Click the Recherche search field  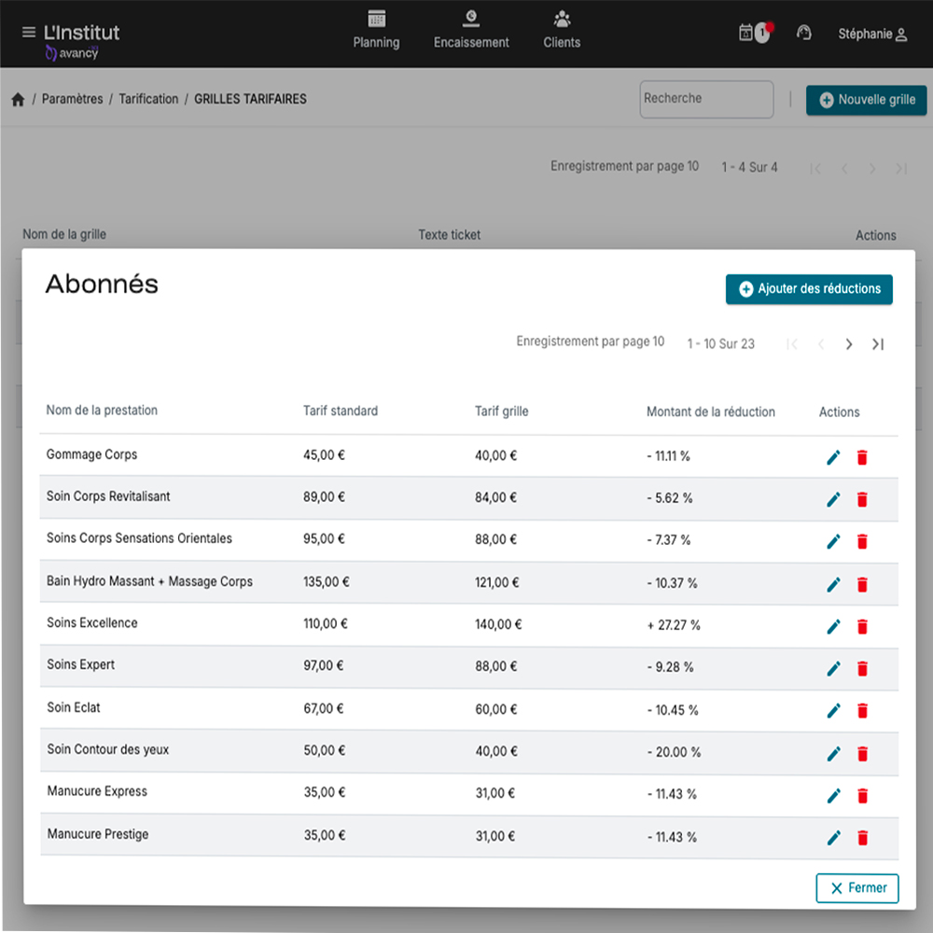coord(706,99)
